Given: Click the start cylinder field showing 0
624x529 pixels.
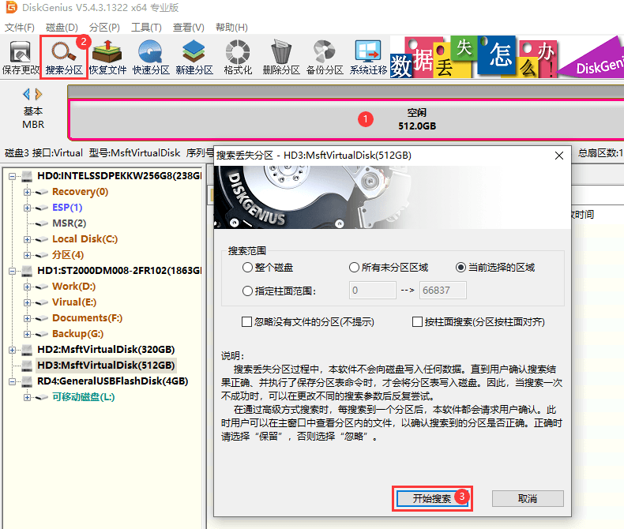Looking at the screenshot, I should [373, 291].
